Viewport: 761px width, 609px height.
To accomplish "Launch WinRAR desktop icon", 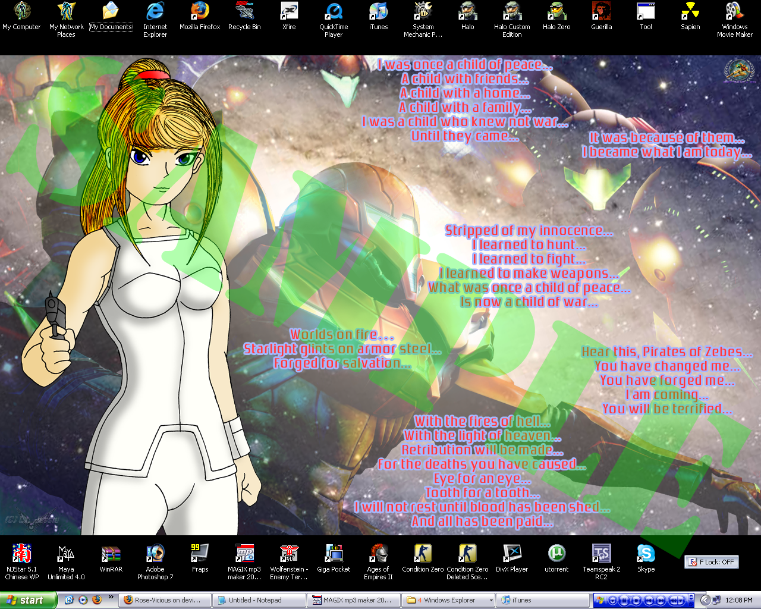I will pyautogui.click(x=111, y=558).
